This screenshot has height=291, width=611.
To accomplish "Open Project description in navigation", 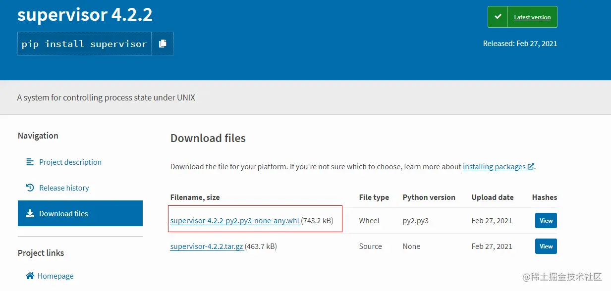I will 70,162.
